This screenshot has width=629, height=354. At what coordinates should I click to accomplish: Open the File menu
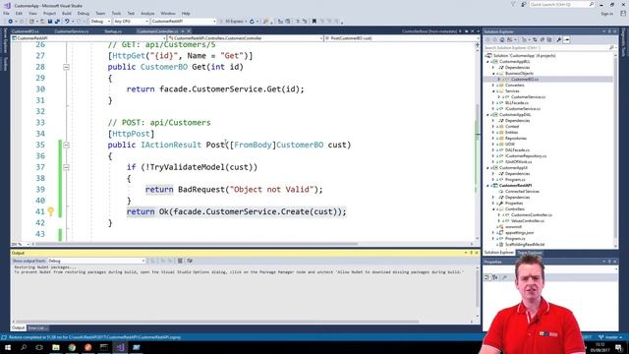(x=6, y=13)
